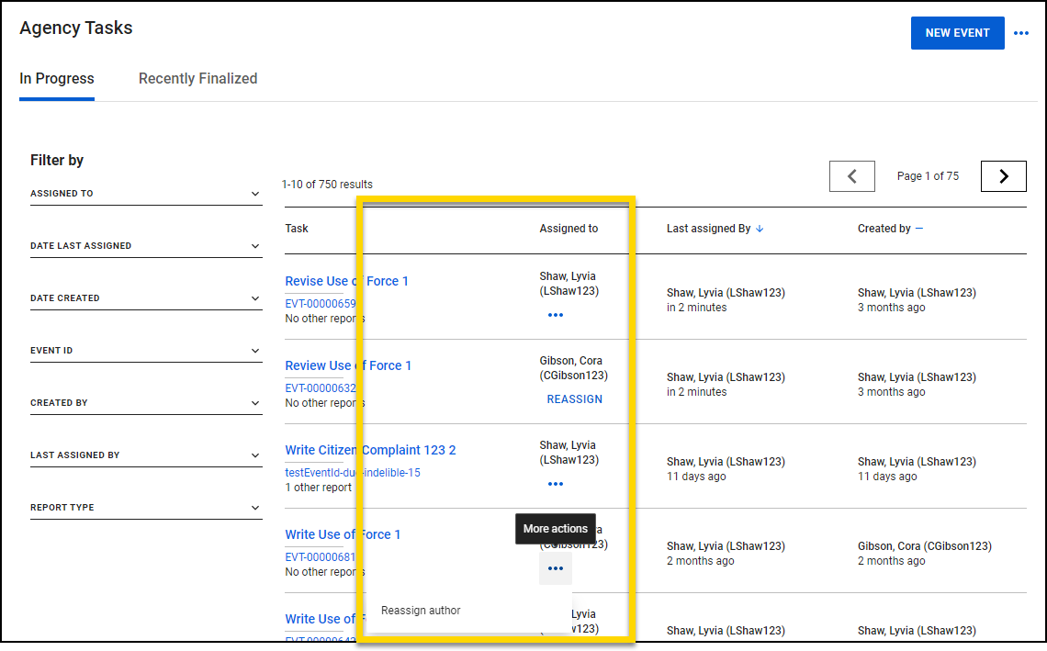This screenshot has height=651, width=1047.
Task: Expand the ASSIGNED TO filter
Action: tap(146, 193)
